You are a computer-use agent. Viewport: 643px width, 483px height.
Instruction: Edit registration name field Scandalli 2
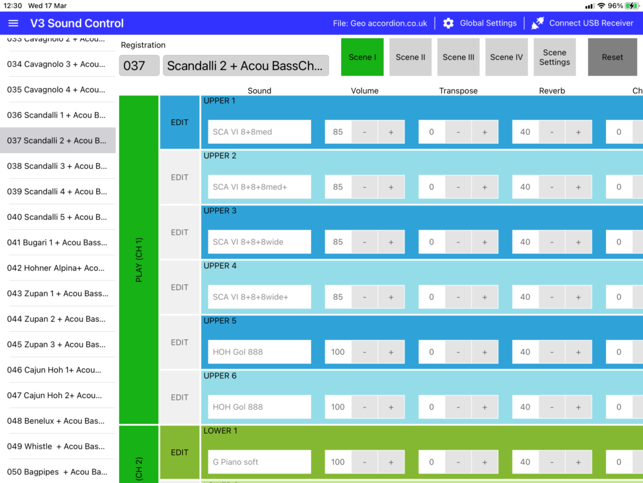[245, 66]
